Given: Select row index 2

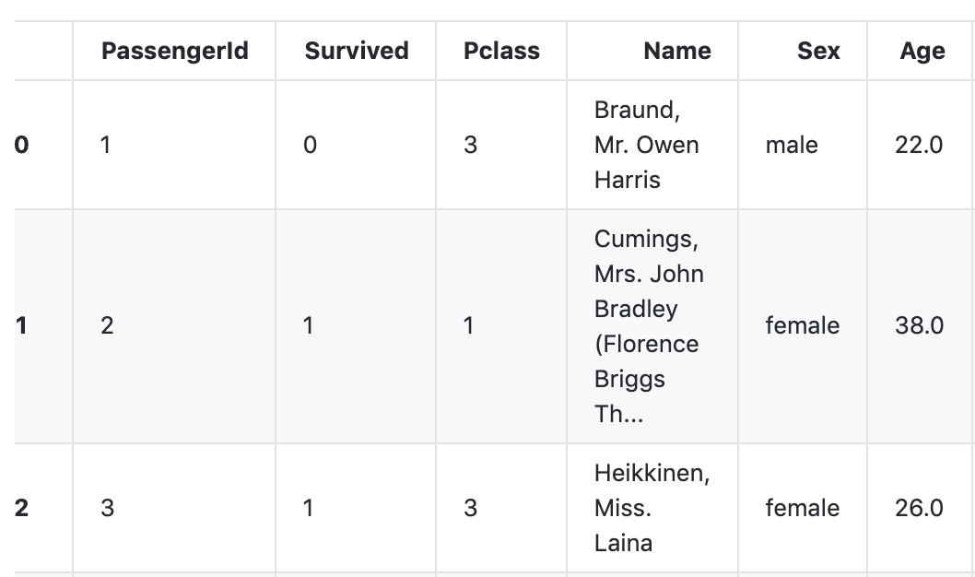Looking at the screenshot, I should 21,508.
